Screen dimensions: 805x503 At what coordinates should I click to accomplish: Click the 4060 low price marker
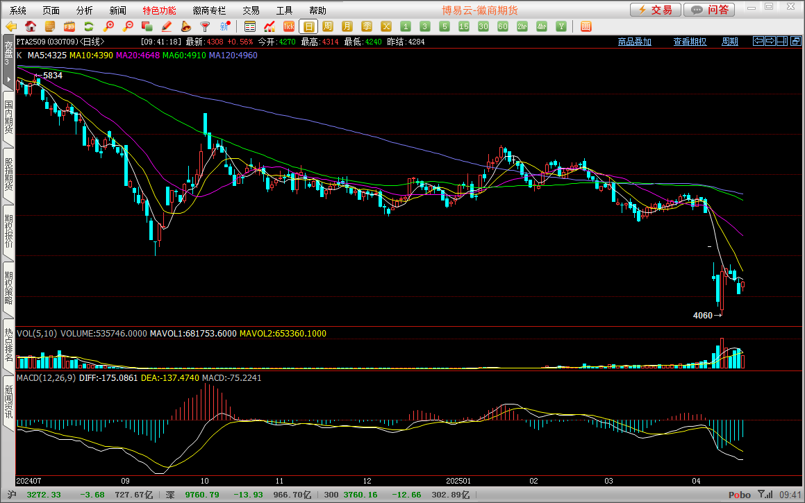(703, 316)
